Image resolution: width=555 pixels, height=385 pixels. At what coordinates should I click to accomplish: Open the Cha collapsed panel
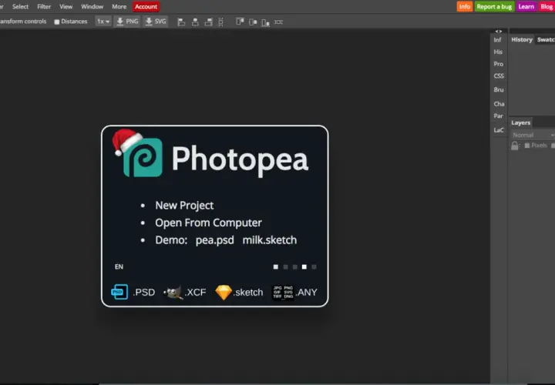click(499, 104)
